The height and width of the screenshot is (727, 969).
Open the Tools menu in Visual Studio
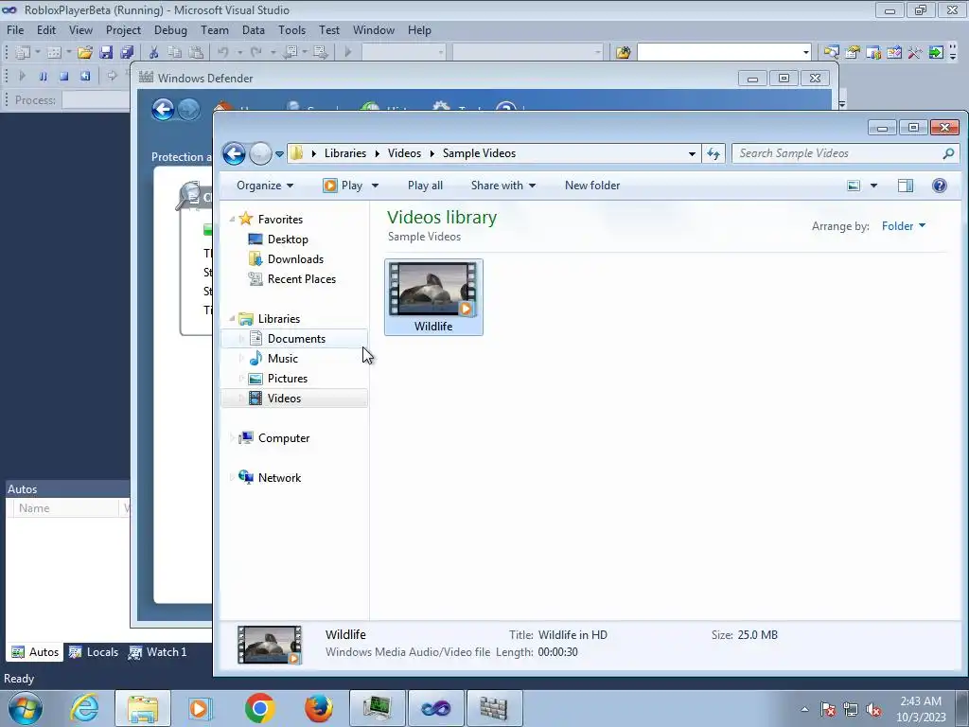click(291, 30)
